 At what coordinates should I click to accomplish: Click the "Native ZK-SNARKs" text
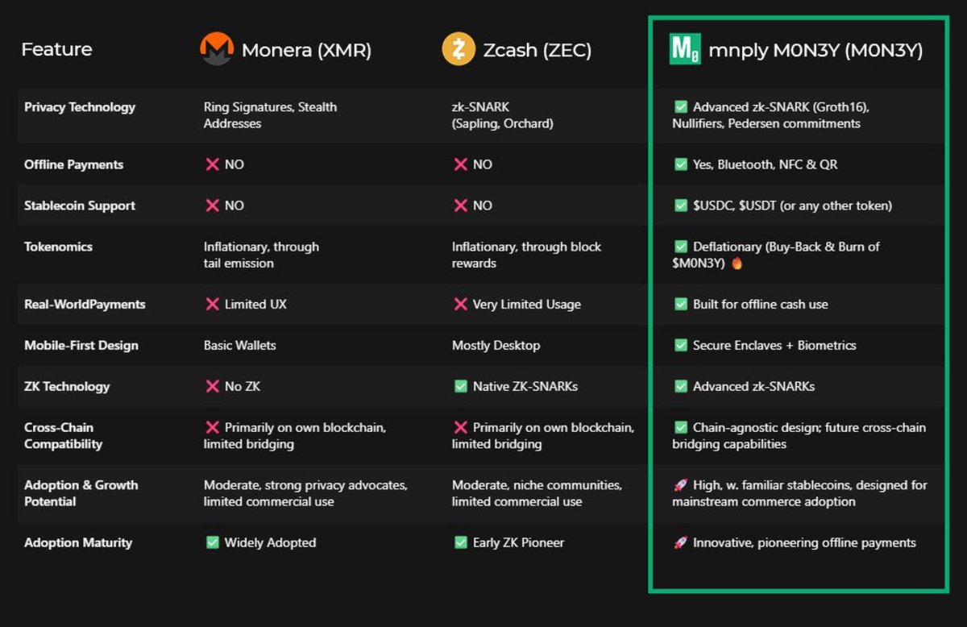point(525,386)
